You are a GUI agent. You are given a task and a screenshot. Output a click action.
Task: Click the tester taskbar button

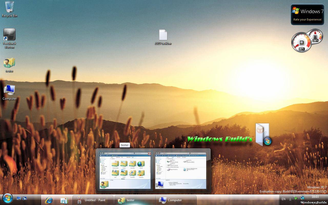coord(135,200)
